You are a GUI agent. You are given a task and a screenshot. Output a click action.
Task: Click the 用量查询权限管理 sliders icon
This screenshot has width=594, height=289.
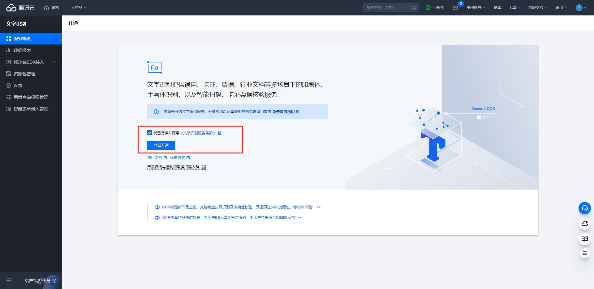pos(9,97)
